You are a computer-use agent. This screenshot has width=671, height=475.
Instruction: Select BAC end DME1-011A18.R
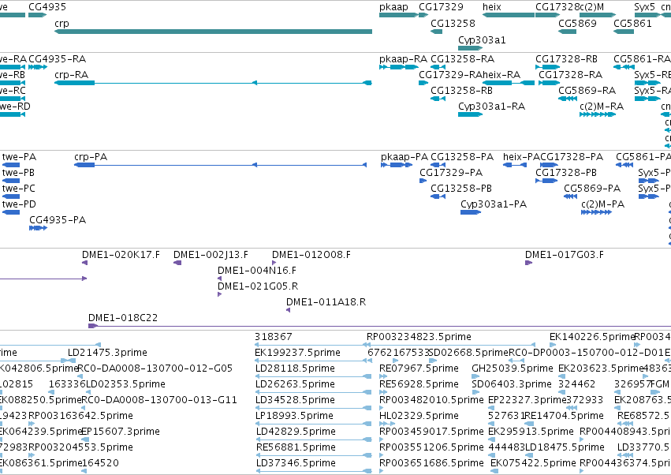pyautogui.click(x=288, y=310)
